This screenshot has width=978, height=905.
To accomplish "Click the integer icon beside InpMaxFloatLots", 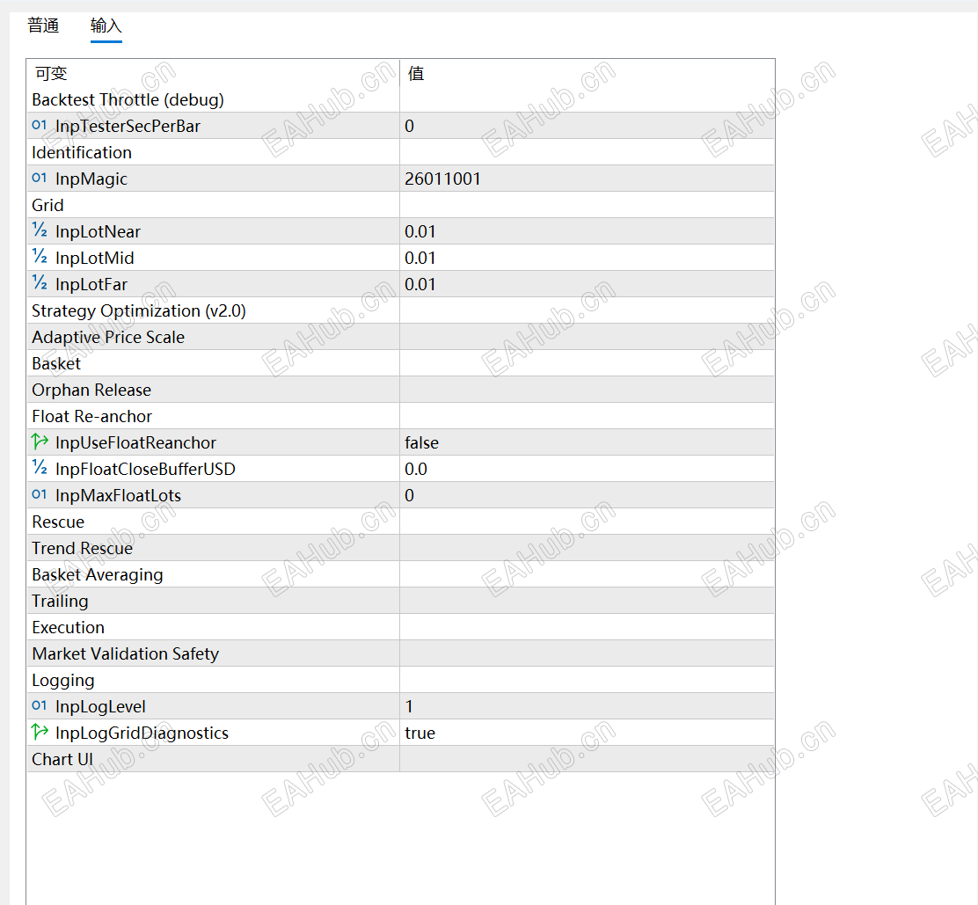I will (x=40, y=494).
